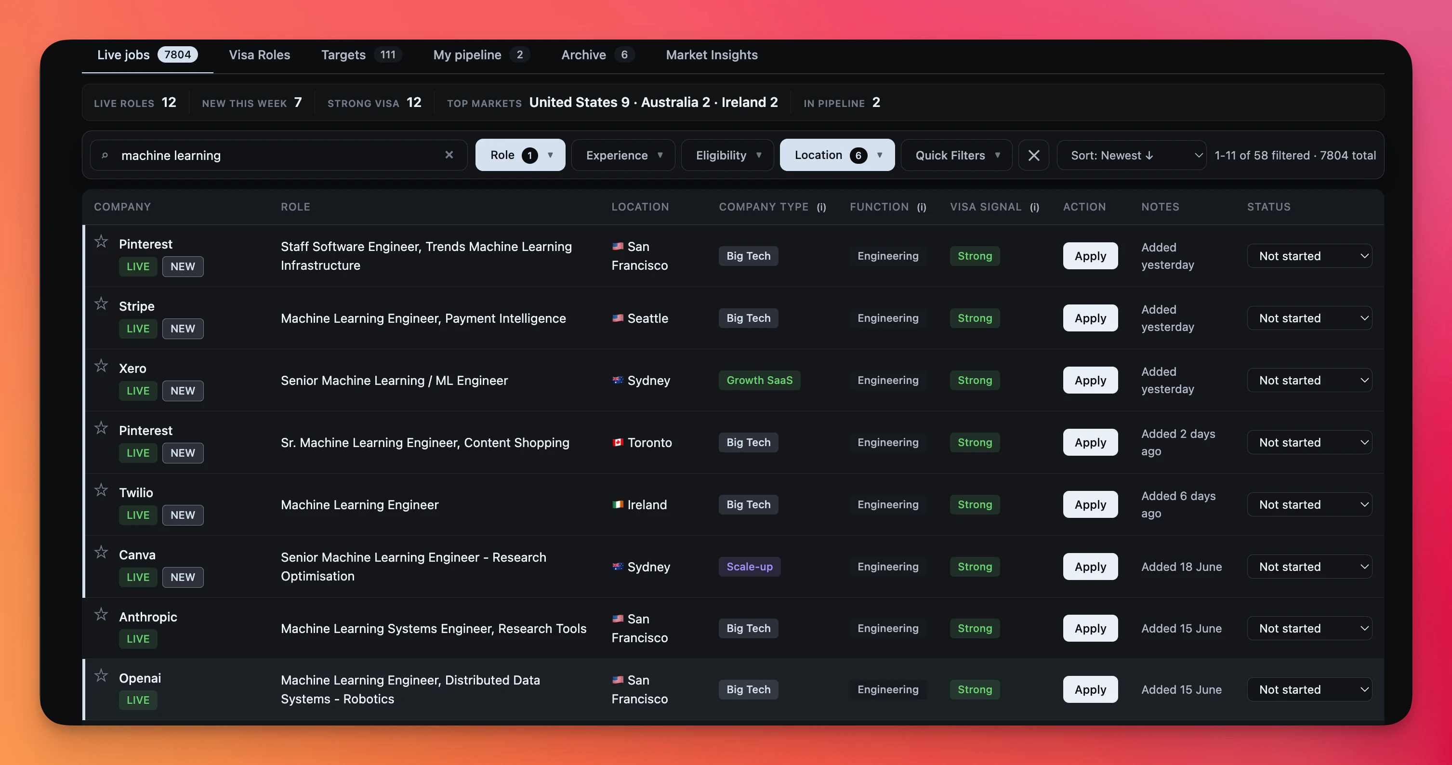Click the Big Tech tag on Anthropic row
Image resolution: width=1452 pixels, height=765 pixels.
[x=748, y=628]
